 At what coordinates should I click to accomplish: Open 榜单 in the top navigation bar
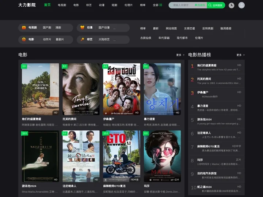143,5
